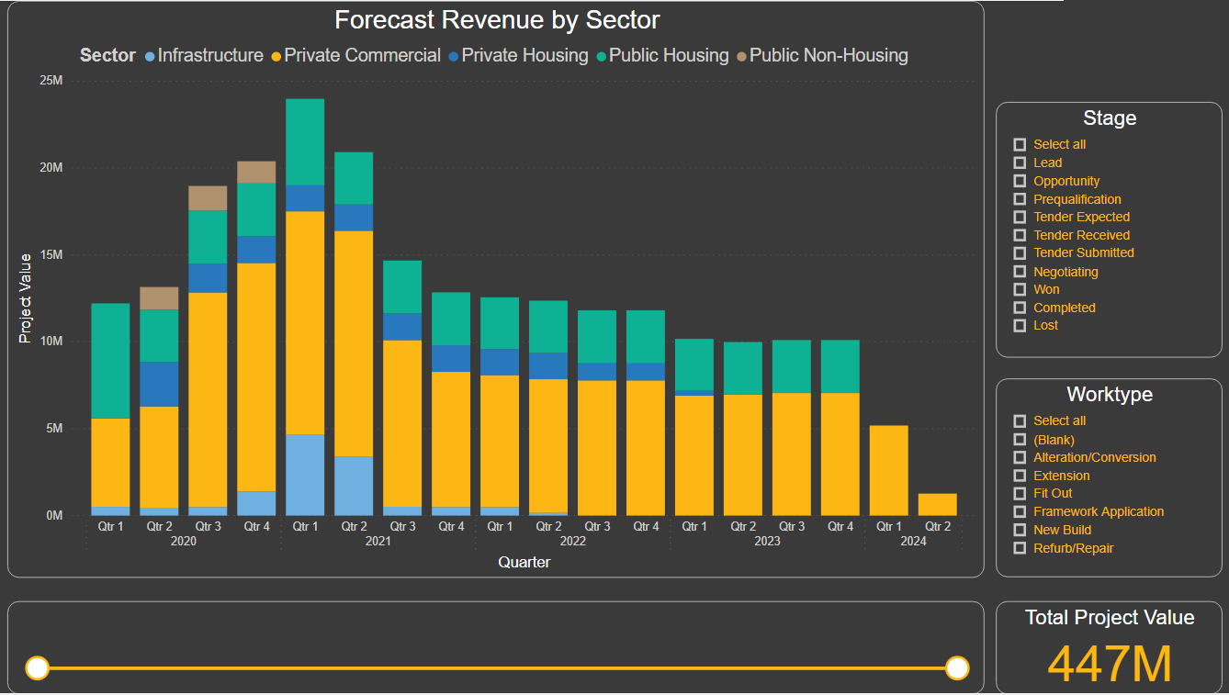Click the 447M Total Project Value card
Screen dimensions: 1229x695
pyautogui.click(x=1109, y=664)
